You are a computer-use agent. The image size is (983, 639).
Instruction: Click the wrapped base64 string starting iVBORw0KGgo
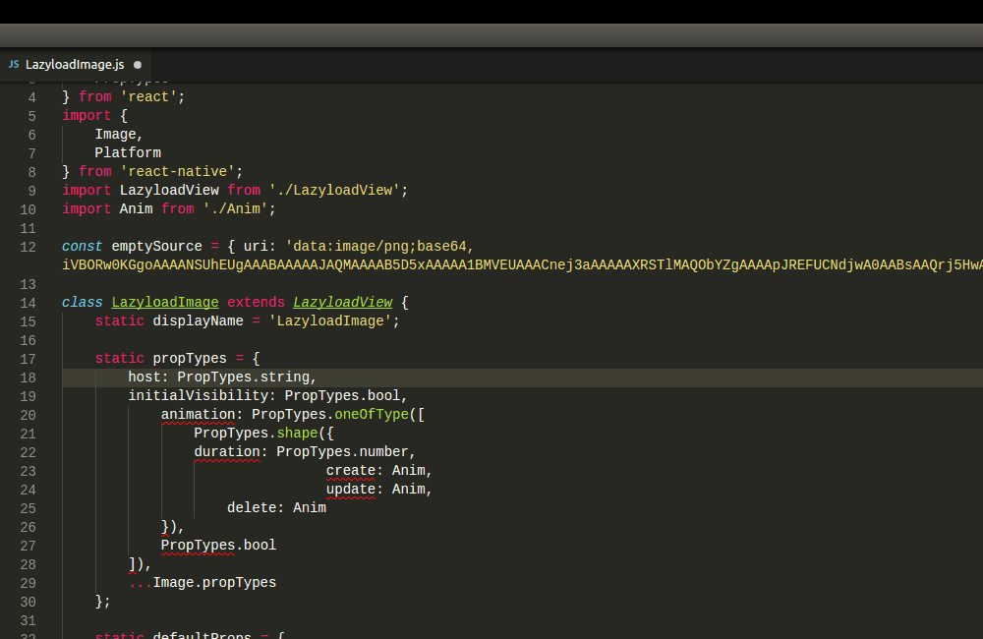[522, 265]
